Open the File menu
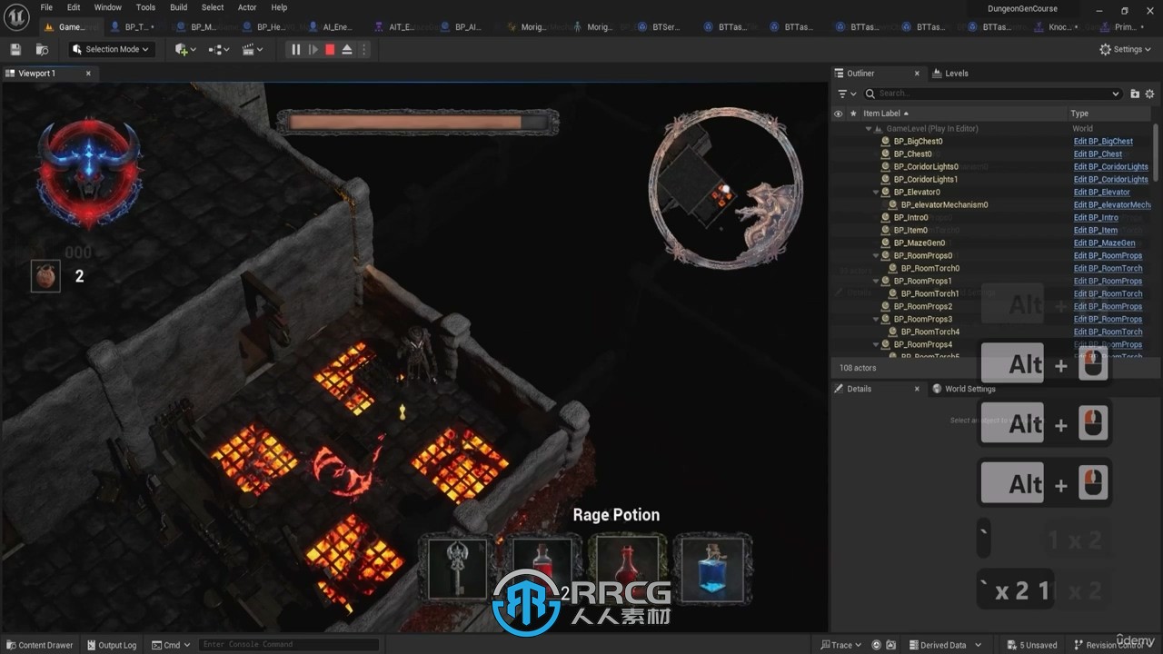 point(46,7)
